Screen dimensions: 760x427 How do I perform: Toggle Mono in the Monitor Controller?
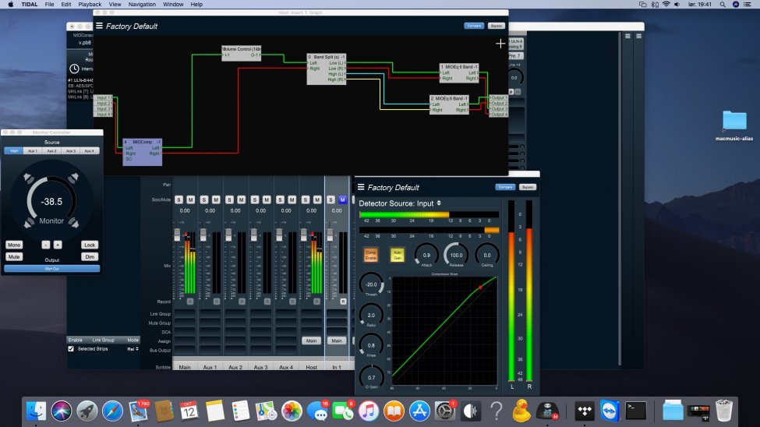[x=14, y=245]
